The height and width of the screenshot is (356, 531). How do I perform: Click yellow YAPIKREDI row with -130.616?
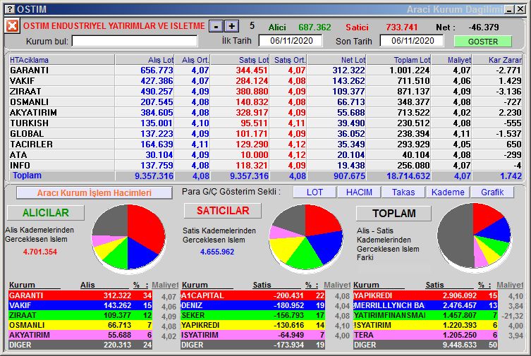[x=252, y=325]
